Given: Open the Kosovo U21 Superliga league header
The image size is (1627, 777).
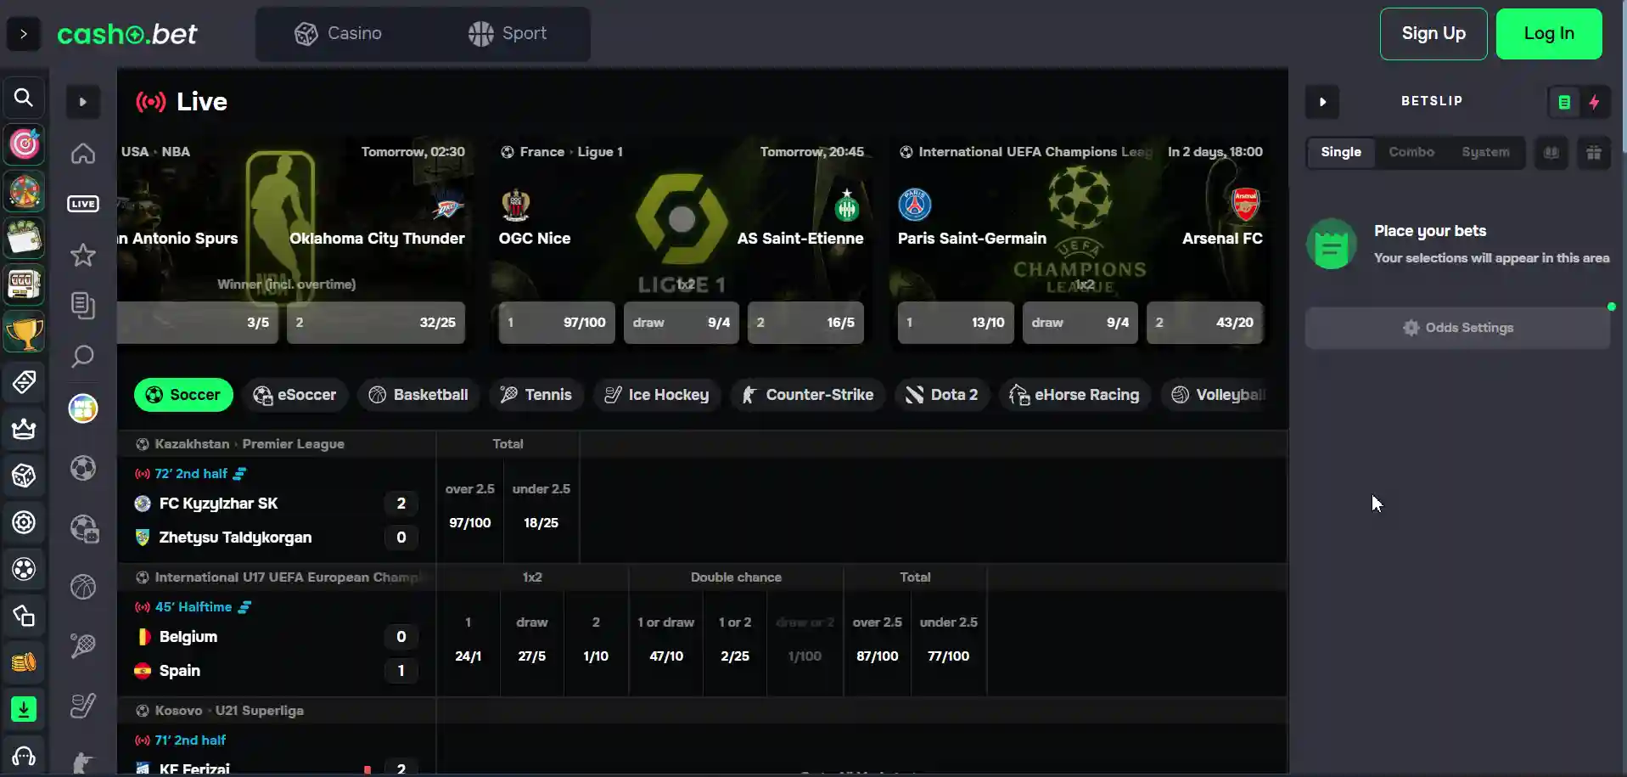Looking at the screenshot, I should pos(229,711).
